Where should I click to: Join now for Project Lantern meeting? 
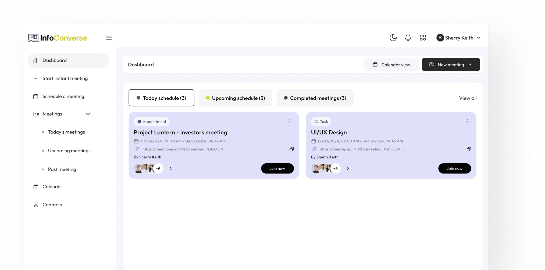coord(277,168)
